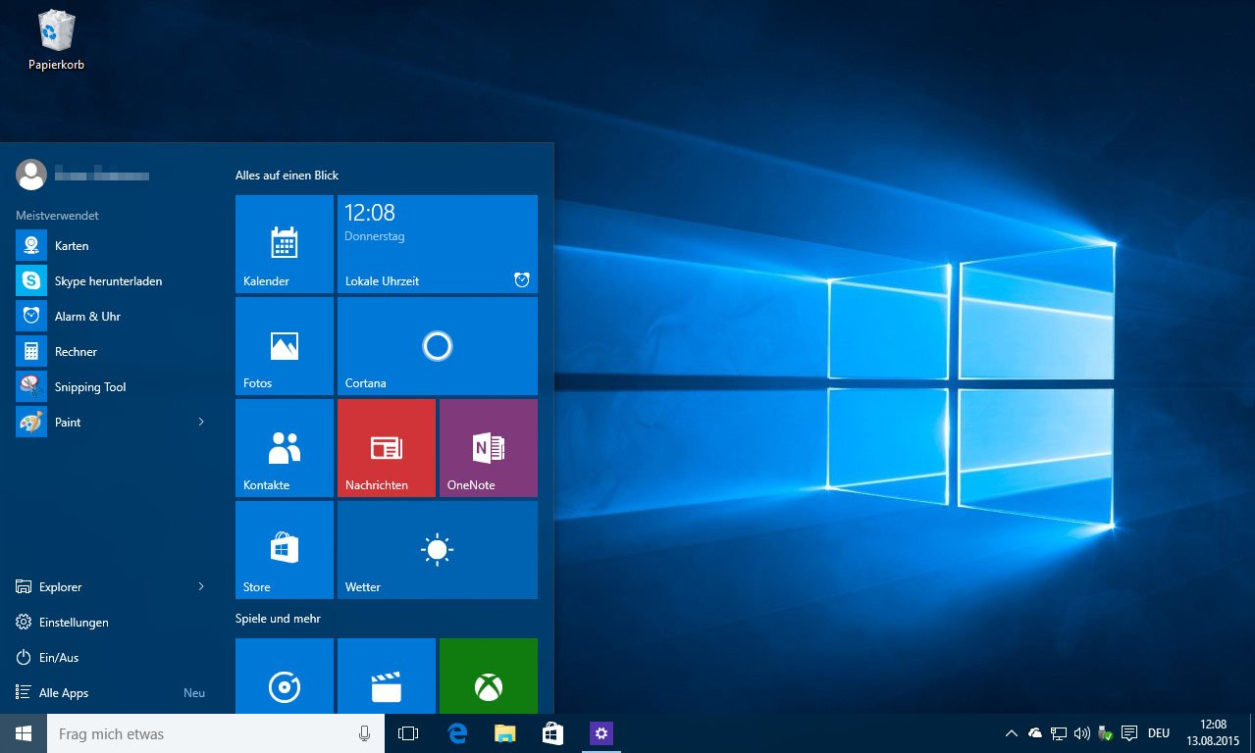The image size is (1255, 753).
Task: Open Task View from taskbar
Action: pyautogui.click(x=408, y=733)
